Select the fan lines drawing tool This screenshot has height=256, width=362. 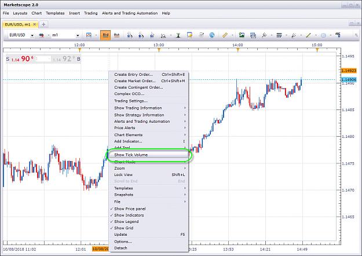click(294, 35)
